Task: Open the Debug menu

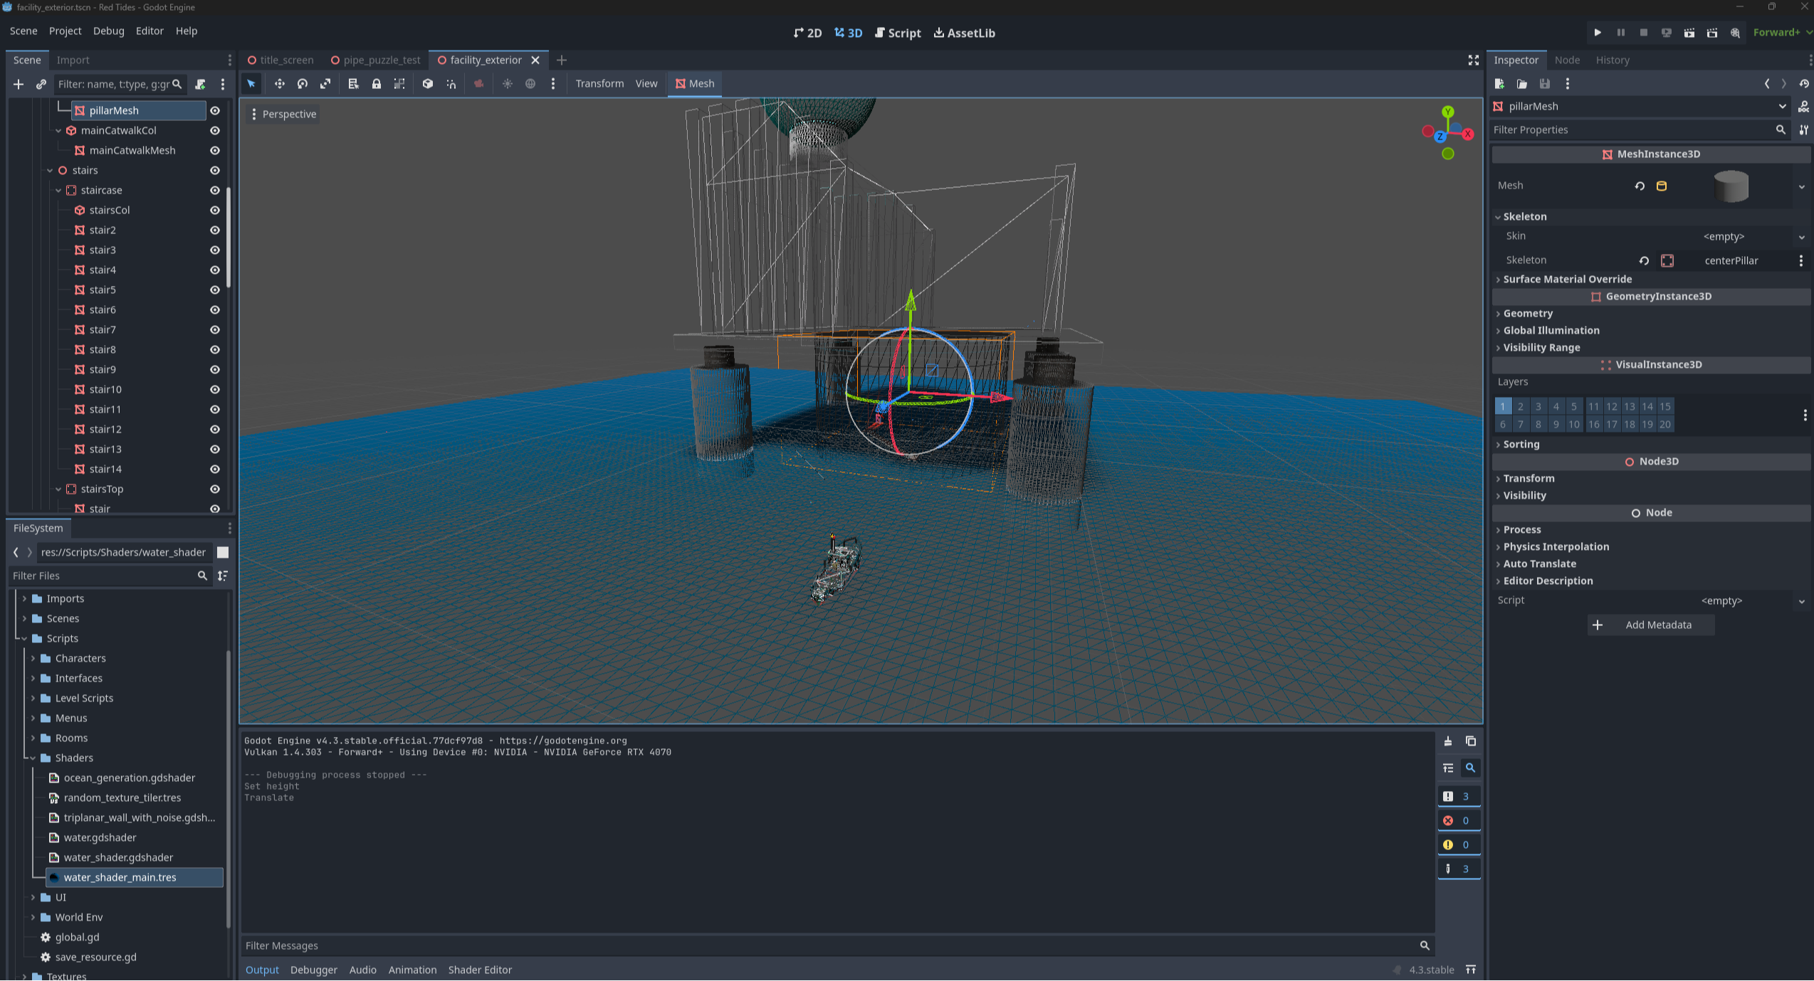Action: [108, 31]
